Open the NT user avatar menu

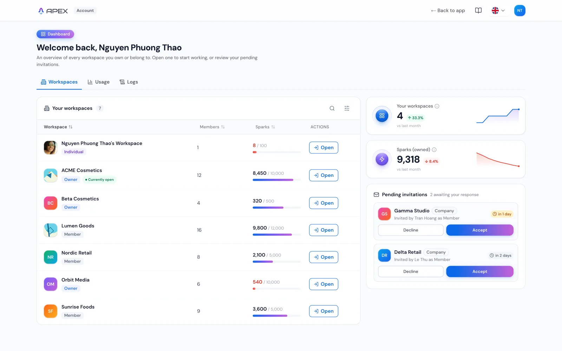coord(519,11)
